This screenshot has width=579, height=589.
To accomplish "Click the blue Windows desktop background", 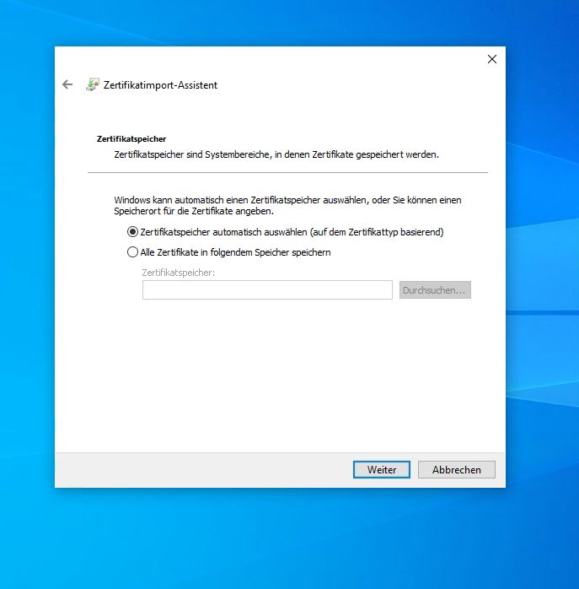I will click(539, 253).
